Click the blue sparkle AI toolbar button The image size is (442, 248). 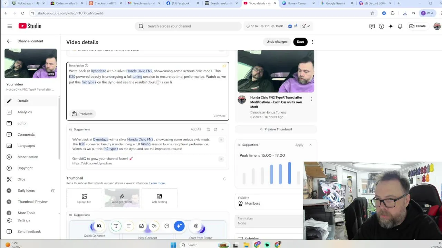coord(179,226)
